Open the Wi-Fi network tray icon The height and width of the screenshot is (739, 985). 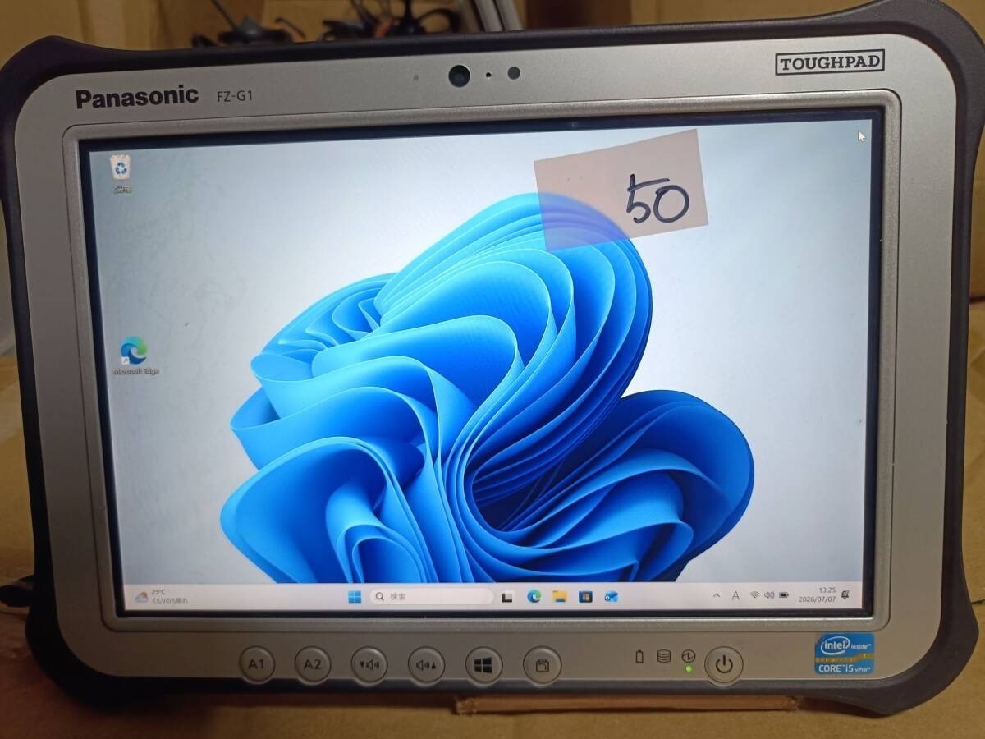pyautogui.click(x=754, y=594)
